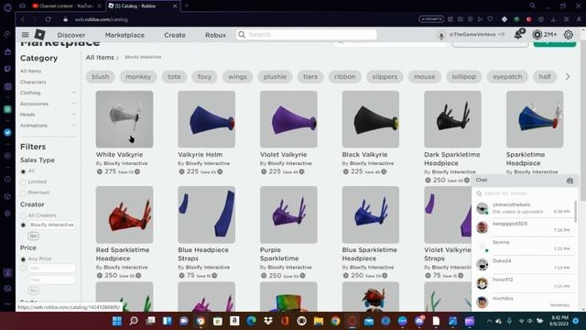Click the wings tag chip
586x330 pixels.
tap(237, 77)
